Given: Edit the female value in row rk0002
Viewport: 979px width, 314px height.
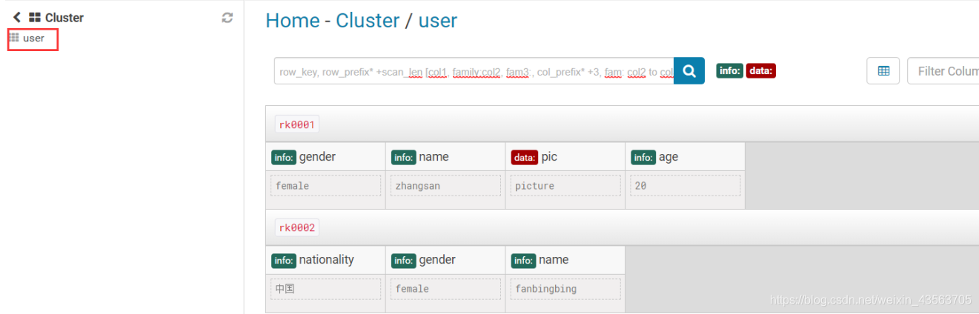Looking at the screenshot, I should click(445, 289).
